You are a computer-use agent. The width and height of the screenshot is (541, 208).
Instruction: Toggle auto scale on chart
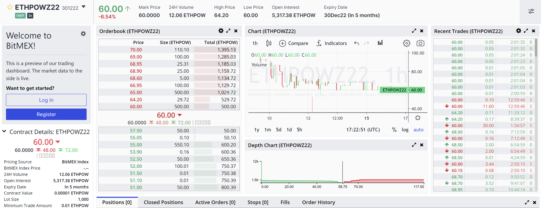pos(418,130)
